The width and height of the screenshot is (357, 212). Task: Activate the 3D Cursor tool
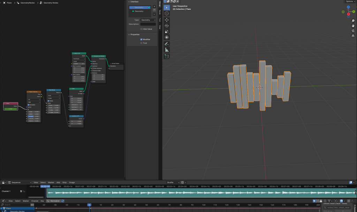pyautogui.click(x=167, y=13)
